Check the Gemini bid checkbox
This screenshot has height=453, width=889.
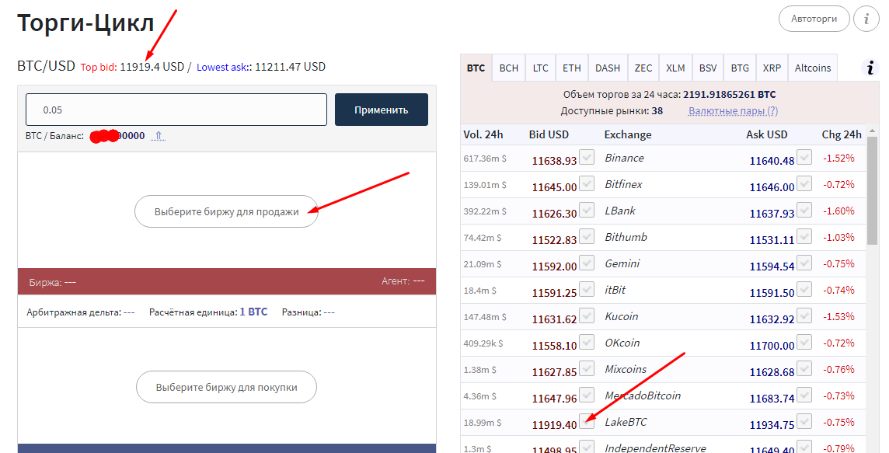pyautogui.click(x=587, y=263)
